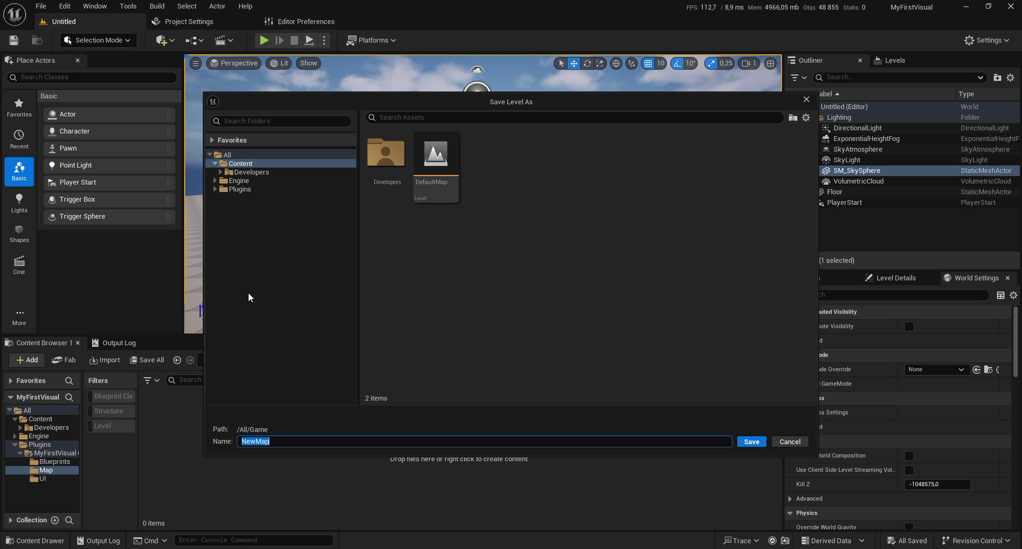The height and width of the screenshot is (549, 1022).
Task: Toggle the Blueprint Class filter
Action: [x=111, y=396]
